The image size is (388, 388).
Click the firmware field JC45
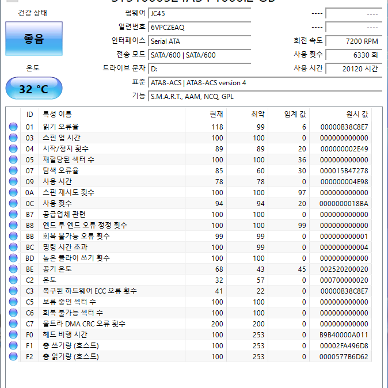point(199,13)
